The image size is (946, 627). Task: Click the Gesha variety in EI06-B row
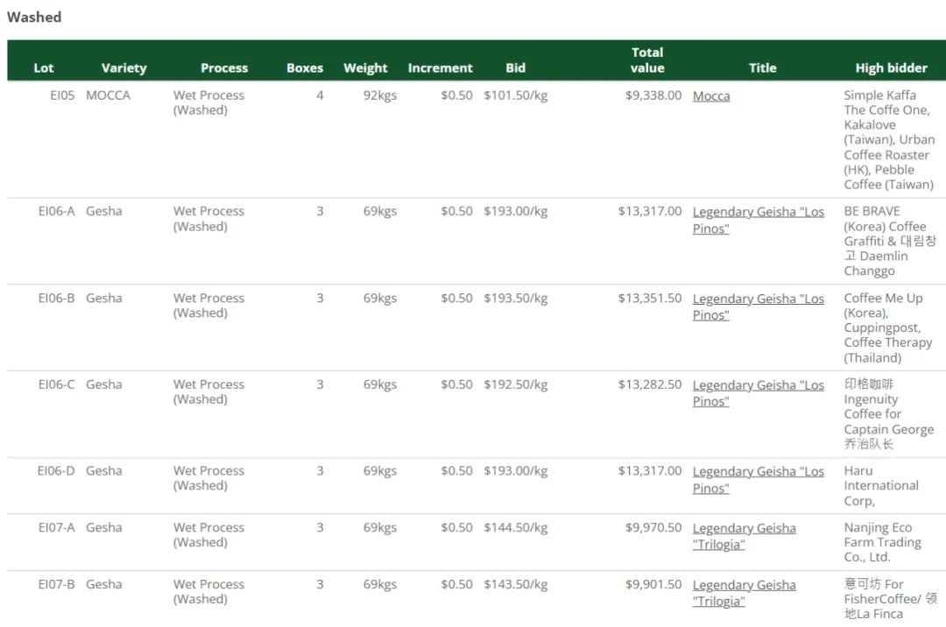tap(103, 298)
